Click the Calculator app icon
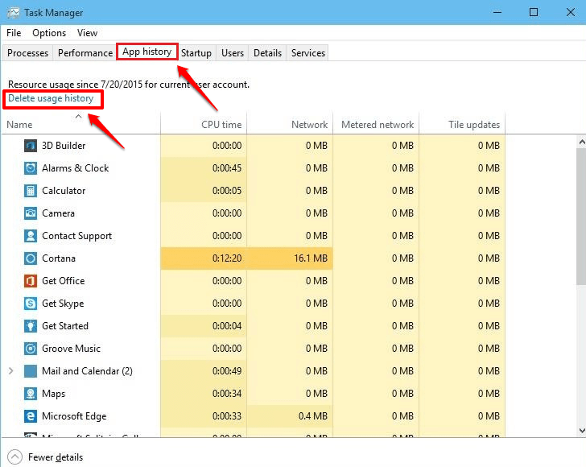The width and height of the screenshot is (586, 467). (31, 191)
